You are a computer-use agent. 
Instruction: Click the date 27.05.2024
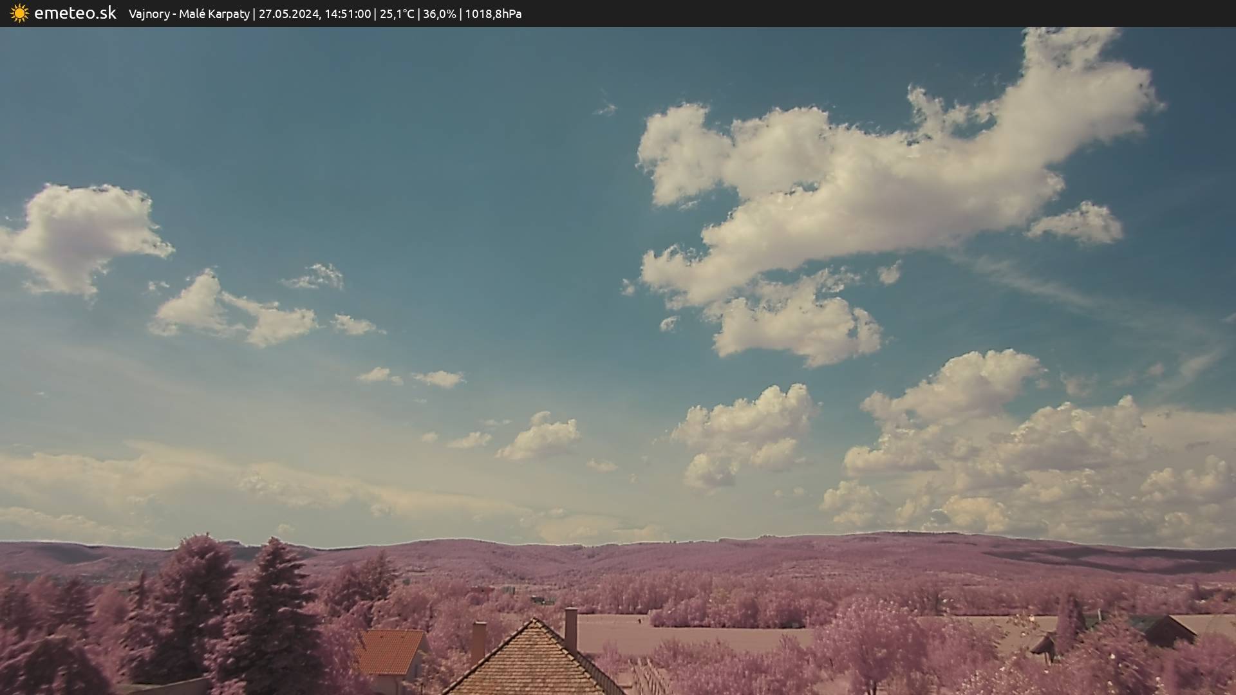pos(289,14)
